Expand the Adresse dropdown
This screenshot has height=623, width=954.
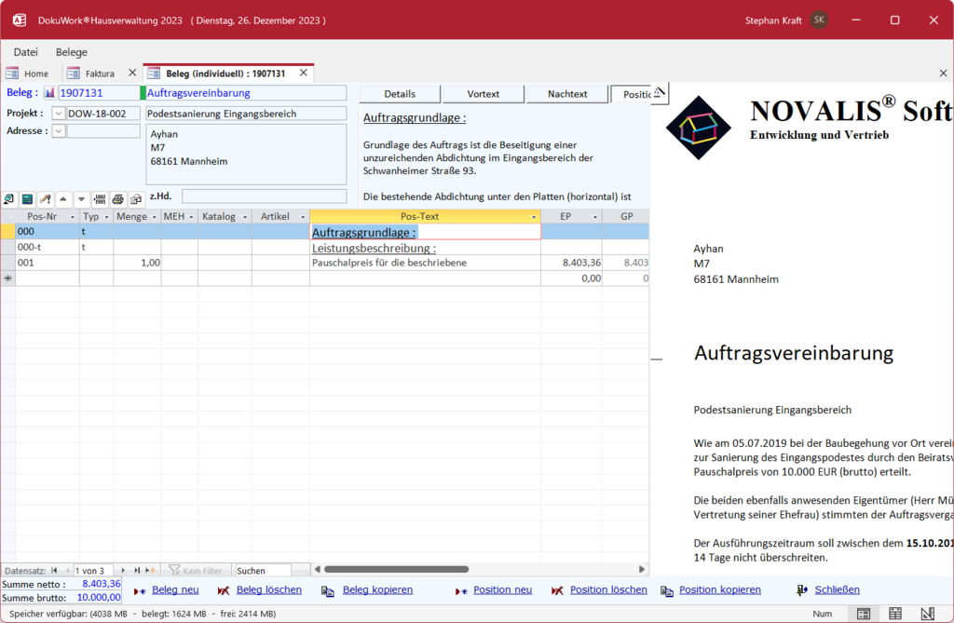(x=59, y=131)
